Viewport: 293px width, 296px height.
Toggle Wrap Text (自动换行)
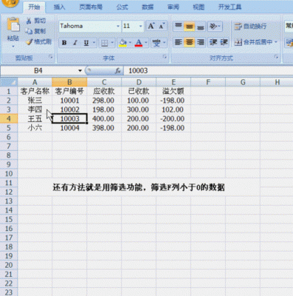click(250, 26)
